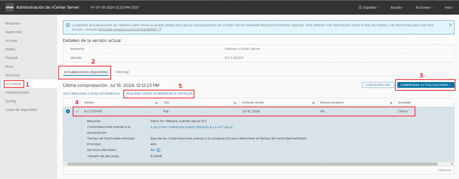The image size is (459, 179).
Task: Click the 1 Elemento count label
Action: tap(444, 170)
